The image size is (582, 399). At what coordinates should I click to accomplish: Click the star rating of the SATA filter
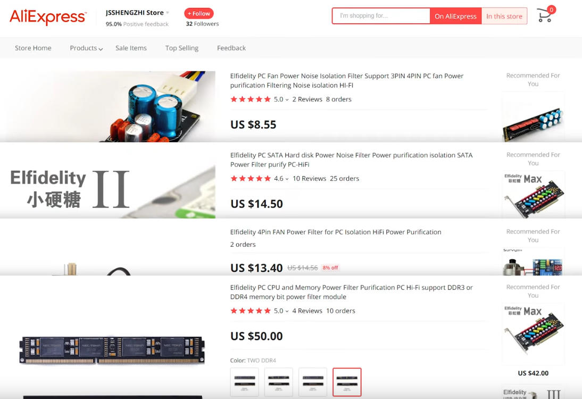251,179
